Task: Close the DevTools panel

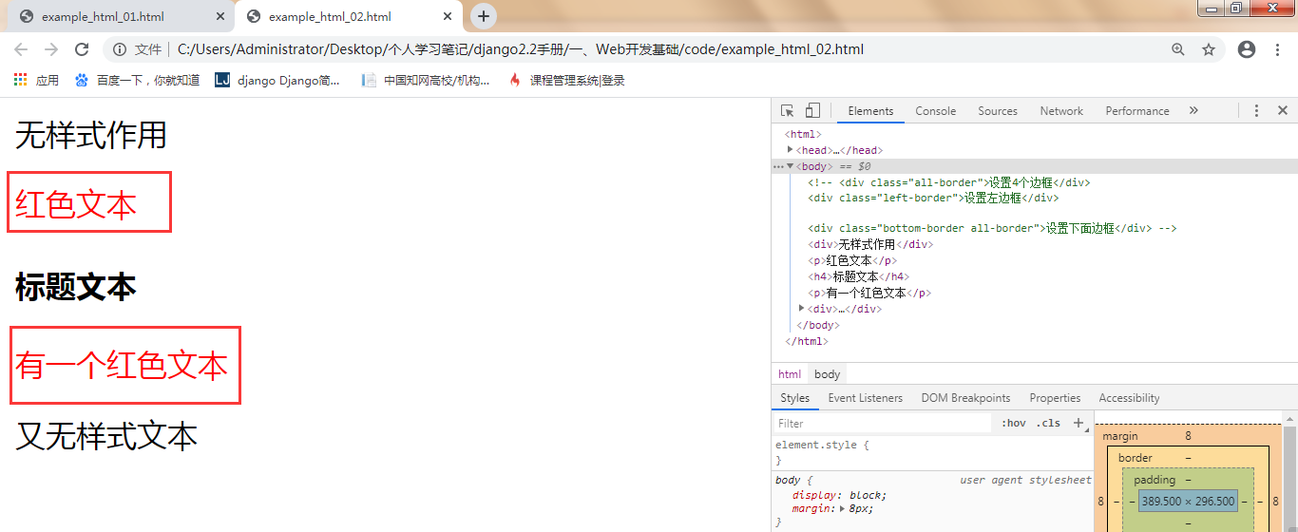Action: click(x=1282, y=111)
